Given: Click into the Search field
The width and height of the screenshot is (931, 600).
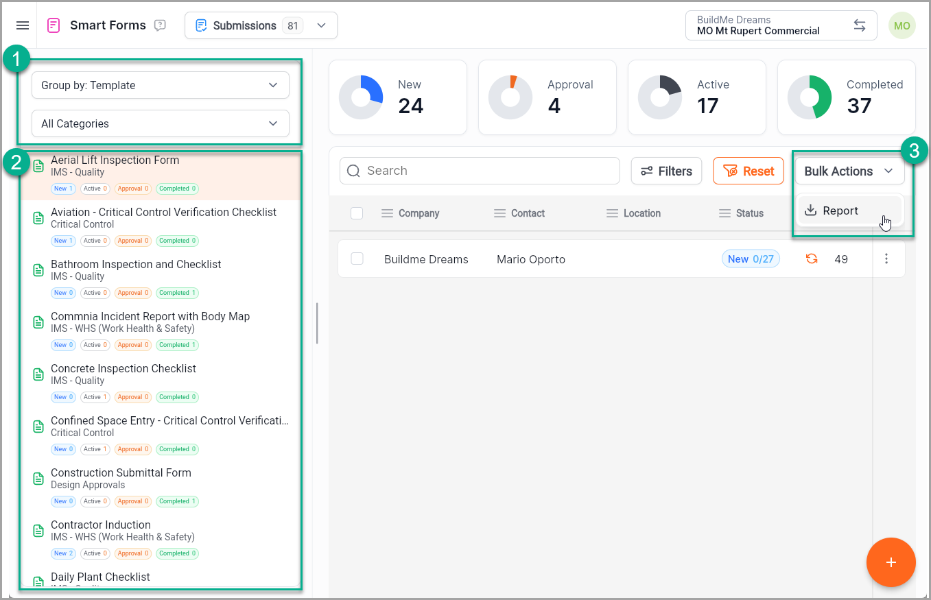Looking at the screenshot, I should [480, 171].
